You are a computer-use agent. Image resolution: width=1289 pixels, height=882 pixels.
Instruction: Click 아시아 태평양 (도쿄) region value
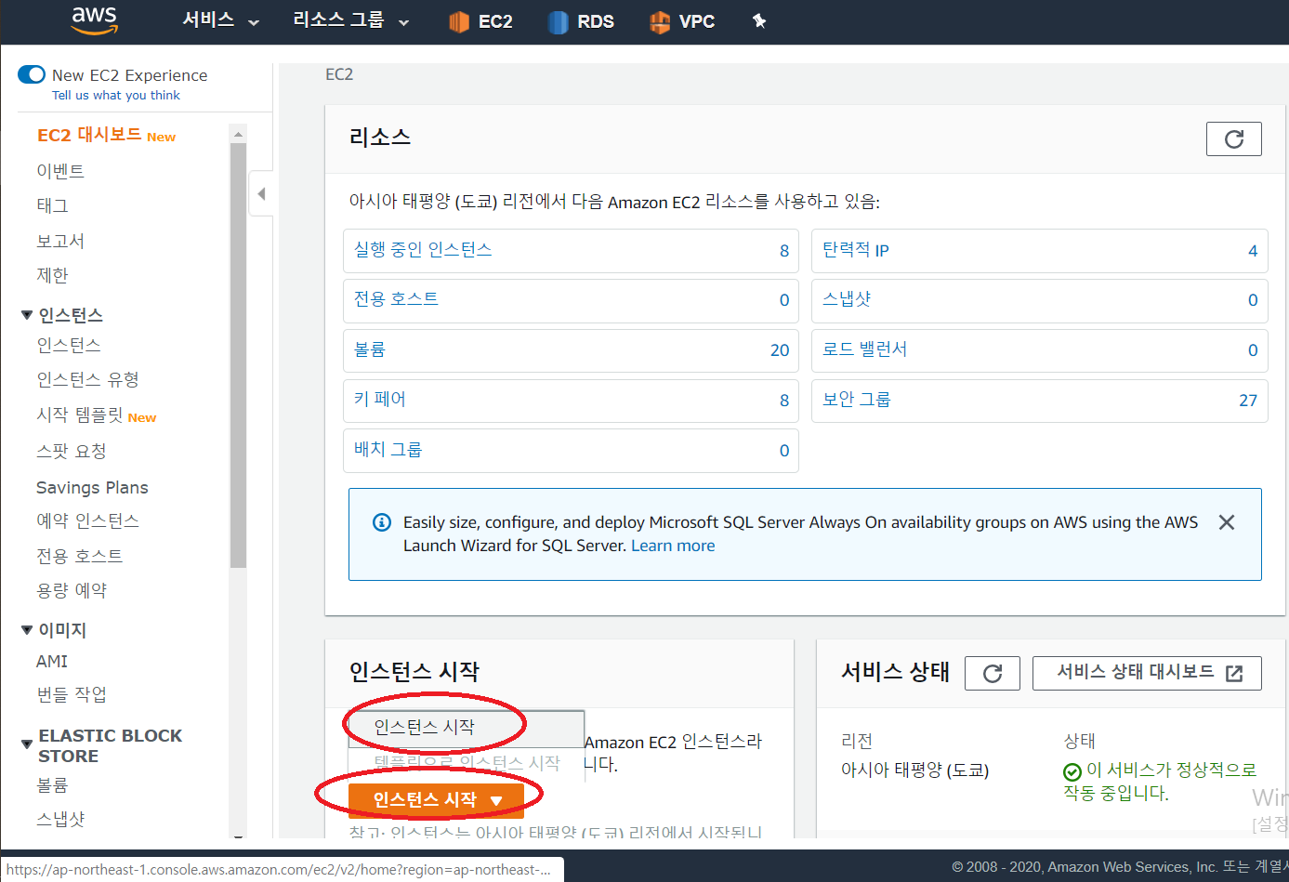(x=914, y=770)
